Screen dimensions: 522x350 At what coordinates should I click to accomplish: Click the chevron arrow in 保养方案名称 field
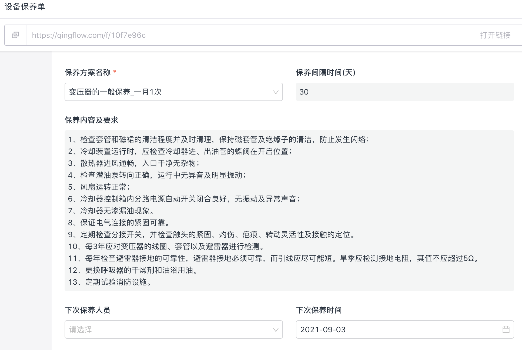(x=276, y=92)
